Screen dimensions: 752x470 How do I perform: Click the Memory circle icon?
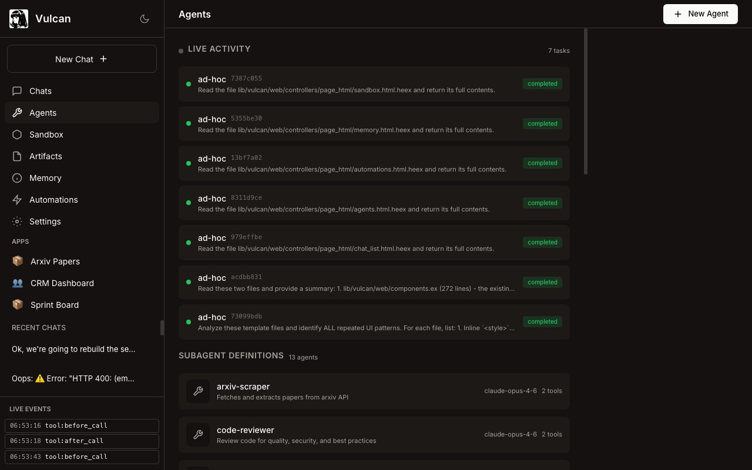17,178
